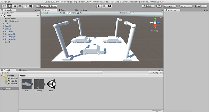Open the Asset Store tab
The image size is (209, 112).
81,10
